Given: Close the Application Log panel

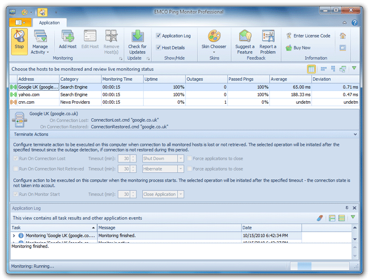Looking at the screenshot, I should click(x=355, y=208).
